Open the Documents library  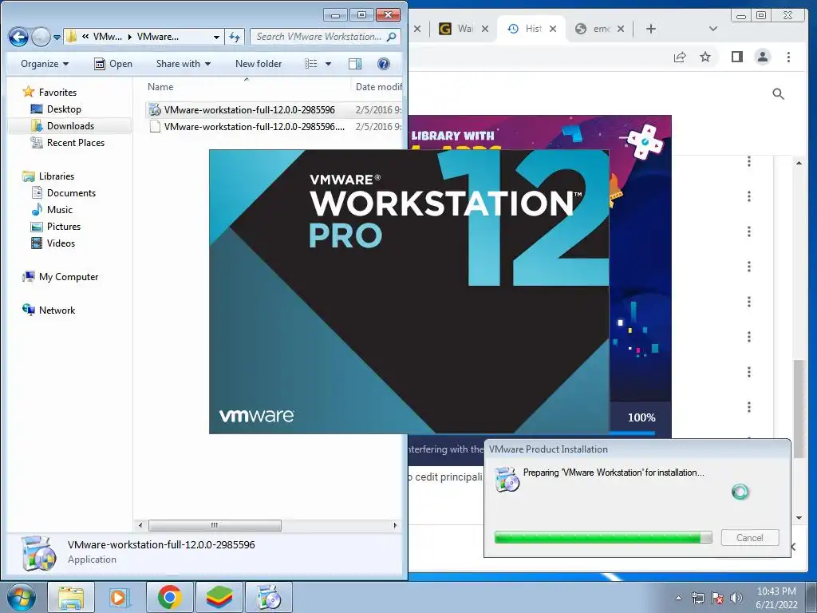(x=64, y=193)
